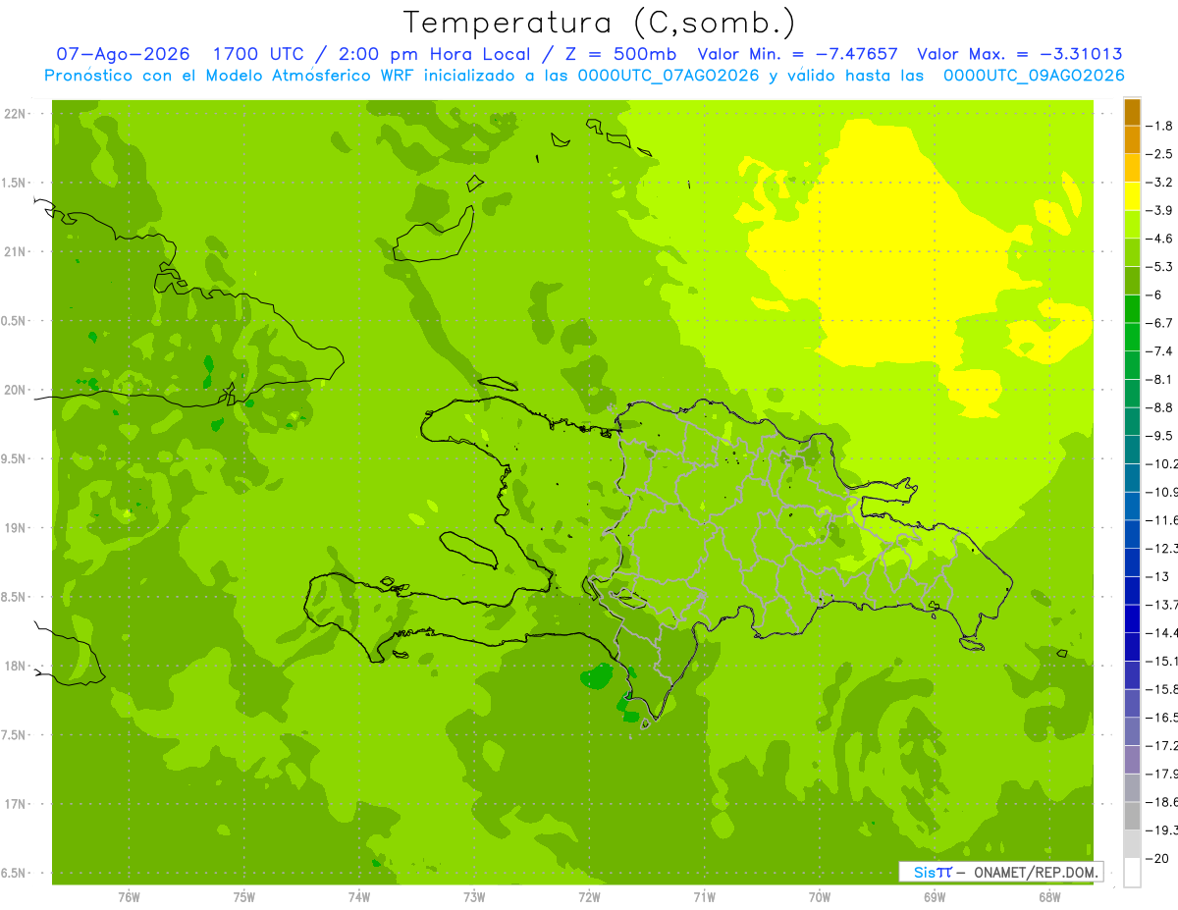Click the "73W" longitude label
This screenshot has width=1178, height=910.
pos(474,896)
